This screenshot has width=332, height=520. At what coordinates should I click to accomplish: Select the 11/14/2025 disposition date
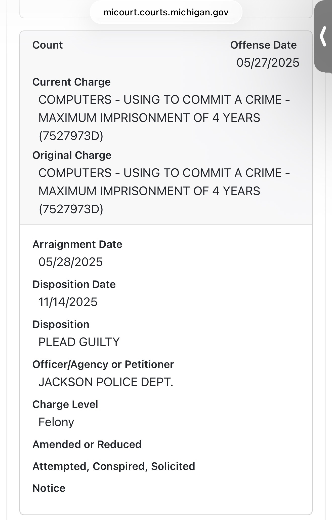pos(68,302)
